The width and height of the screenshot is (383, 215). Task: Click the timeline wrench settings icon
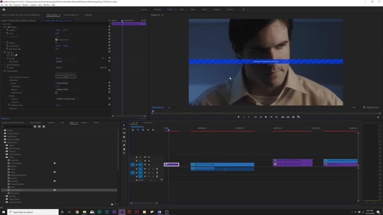tap(153, 130)
